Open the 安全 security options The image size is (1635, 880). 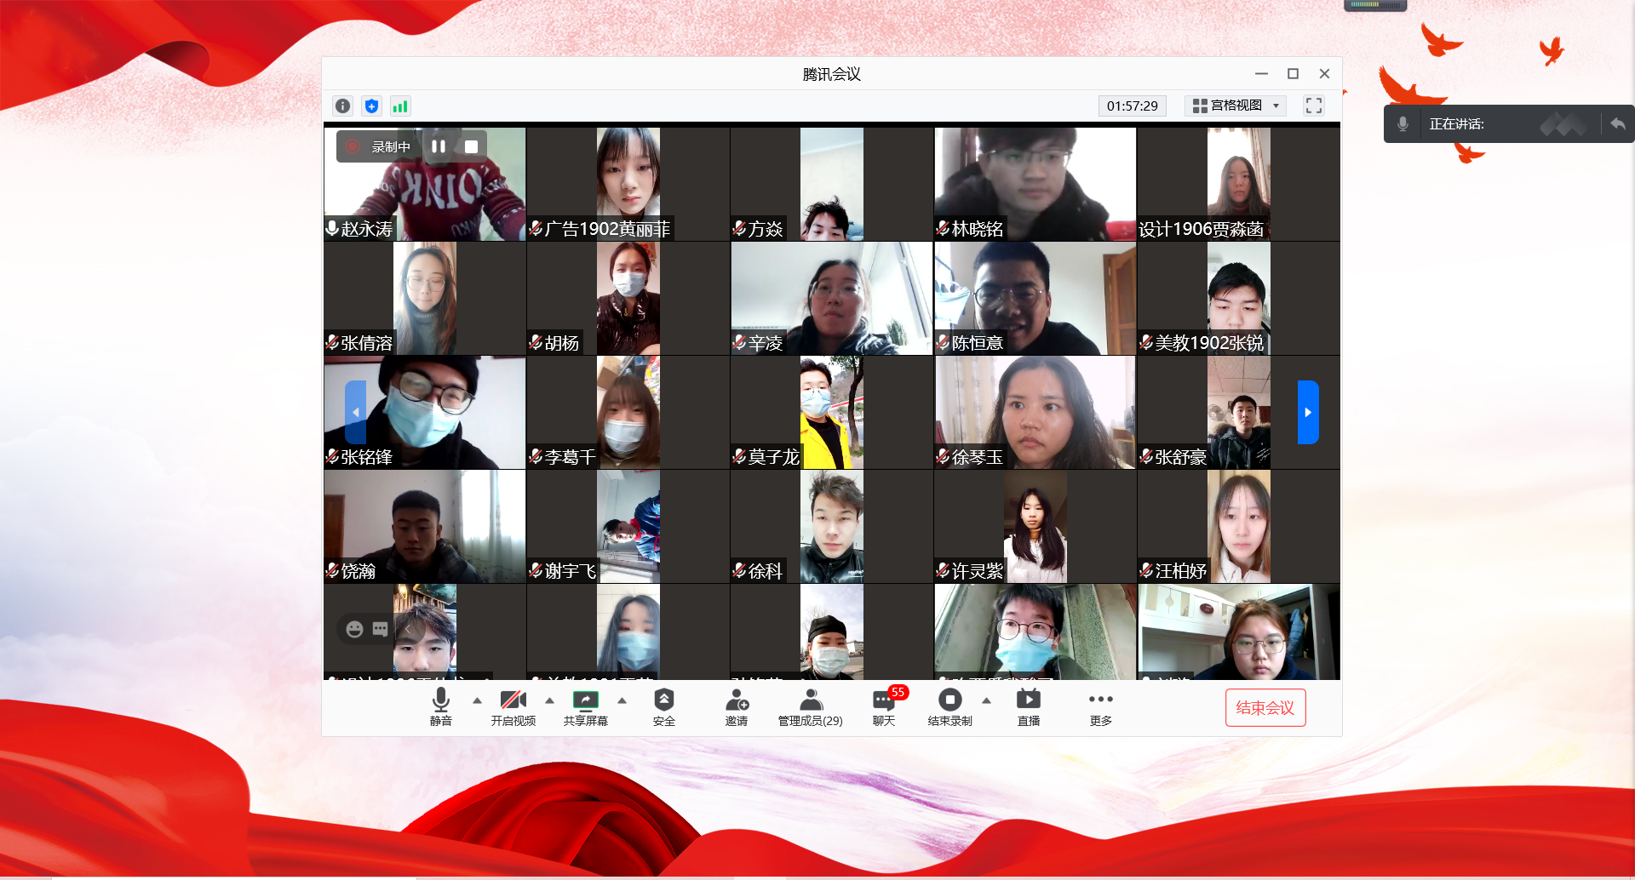(663, 707)
